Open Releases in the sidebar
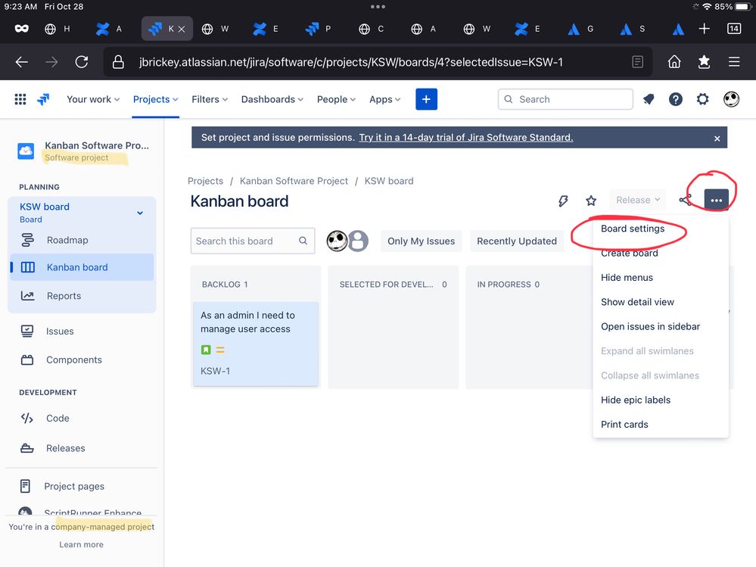The width and height of the screenshot is (756, 567). tap(82, 448)
